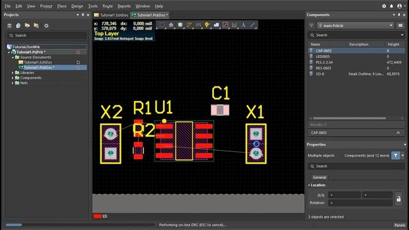Open the Route menu
This screenshot has height=230, width=409.
click(107, 6)
